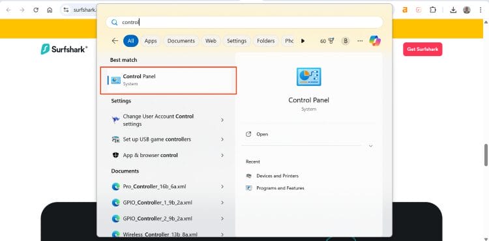This screenshot has width=489, height=241.
Task: Click the USB game controllers icon
Action: pos(115,139)
